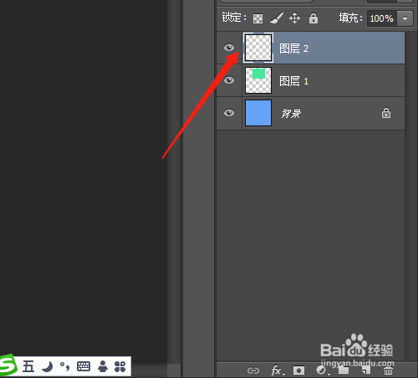The width and height of the screenshot is (418, 378).
Task: Click the user icon in IME bar
Action: (103, 366)
